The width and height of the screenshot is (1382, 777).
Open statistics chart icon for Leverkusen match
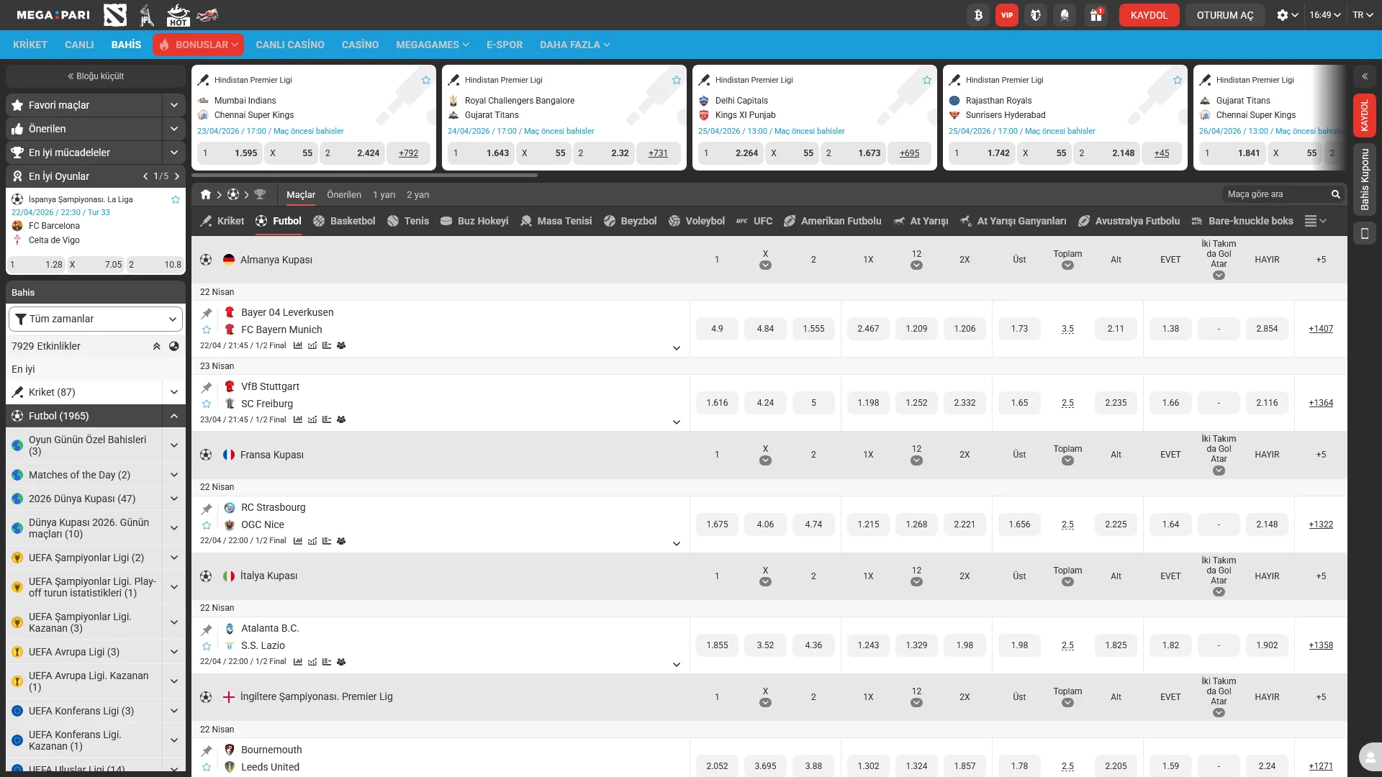[x=298, y=345]
